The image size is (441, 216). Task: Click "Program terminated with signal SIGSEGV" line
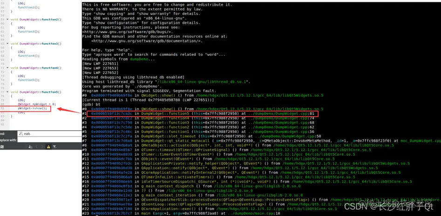tap(149, 91)
